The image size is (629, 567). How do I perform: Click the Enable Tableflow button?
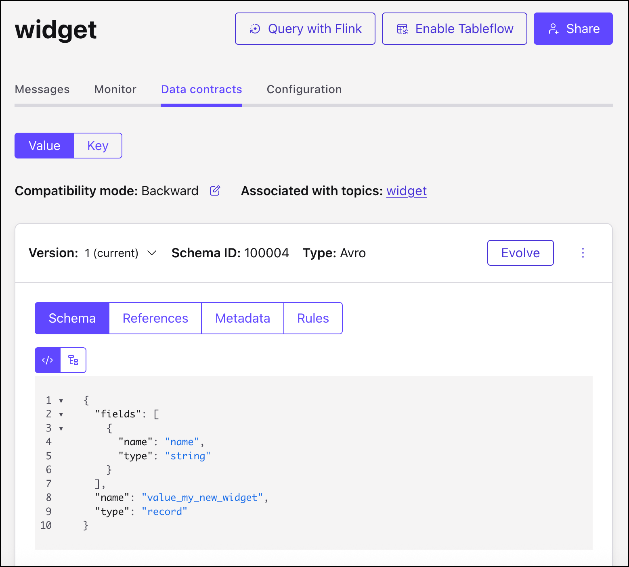[x=454, y=29]
